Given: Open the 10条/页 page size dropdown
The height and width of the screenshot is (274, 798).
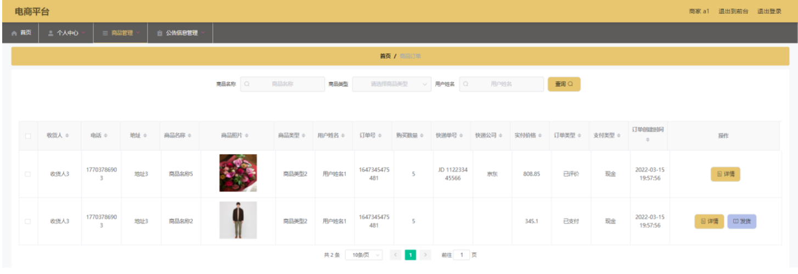Looking at the screenshot, I should click(364, 255).
